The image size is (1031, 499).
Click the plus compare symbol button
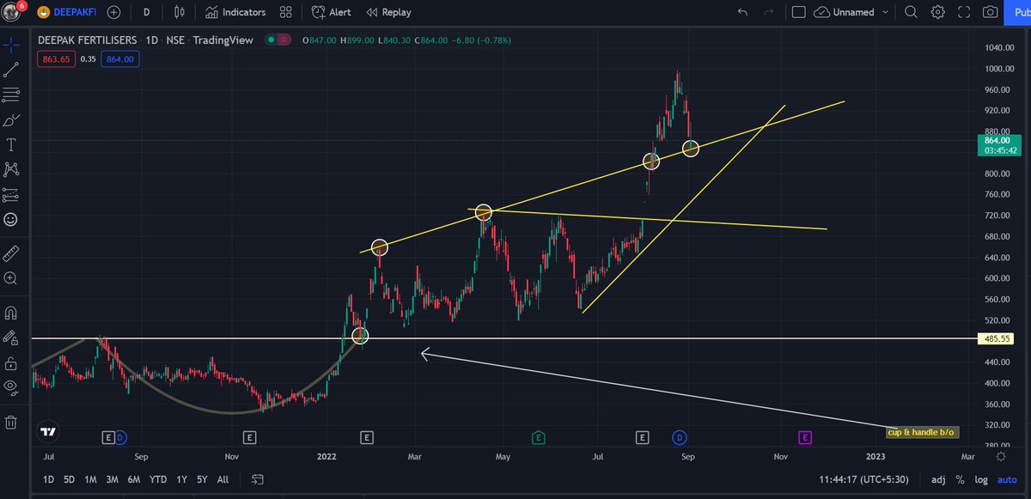(x=113, y=12)
